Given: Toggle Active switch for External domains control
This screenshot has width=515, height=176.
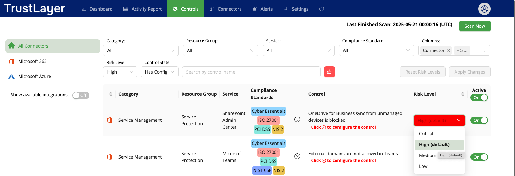Looking at the screenshot, I should 479,157.
